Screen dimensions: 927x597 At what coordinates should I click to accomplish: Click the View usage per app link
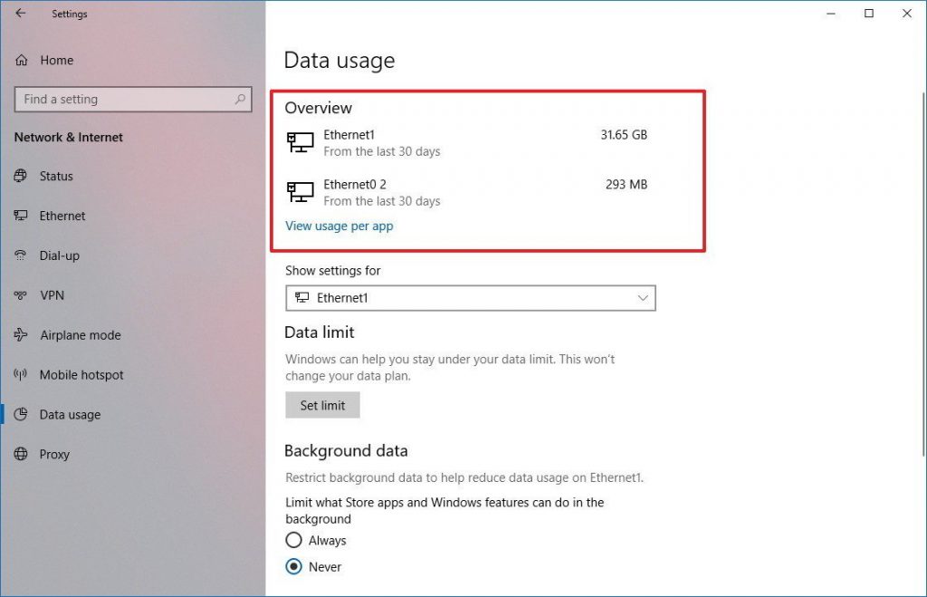point(339,226)
